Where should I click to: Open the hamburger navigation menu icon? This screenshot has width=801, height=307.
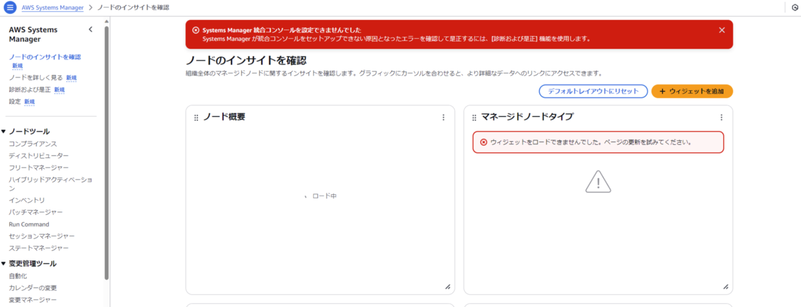pyautogui.click(x=9, y=7)
